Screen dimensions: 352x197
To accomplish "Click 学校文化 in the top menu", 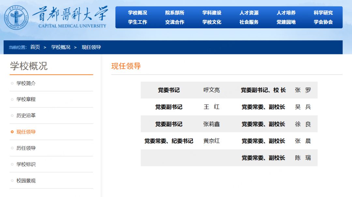I will [x=212, y=22].
